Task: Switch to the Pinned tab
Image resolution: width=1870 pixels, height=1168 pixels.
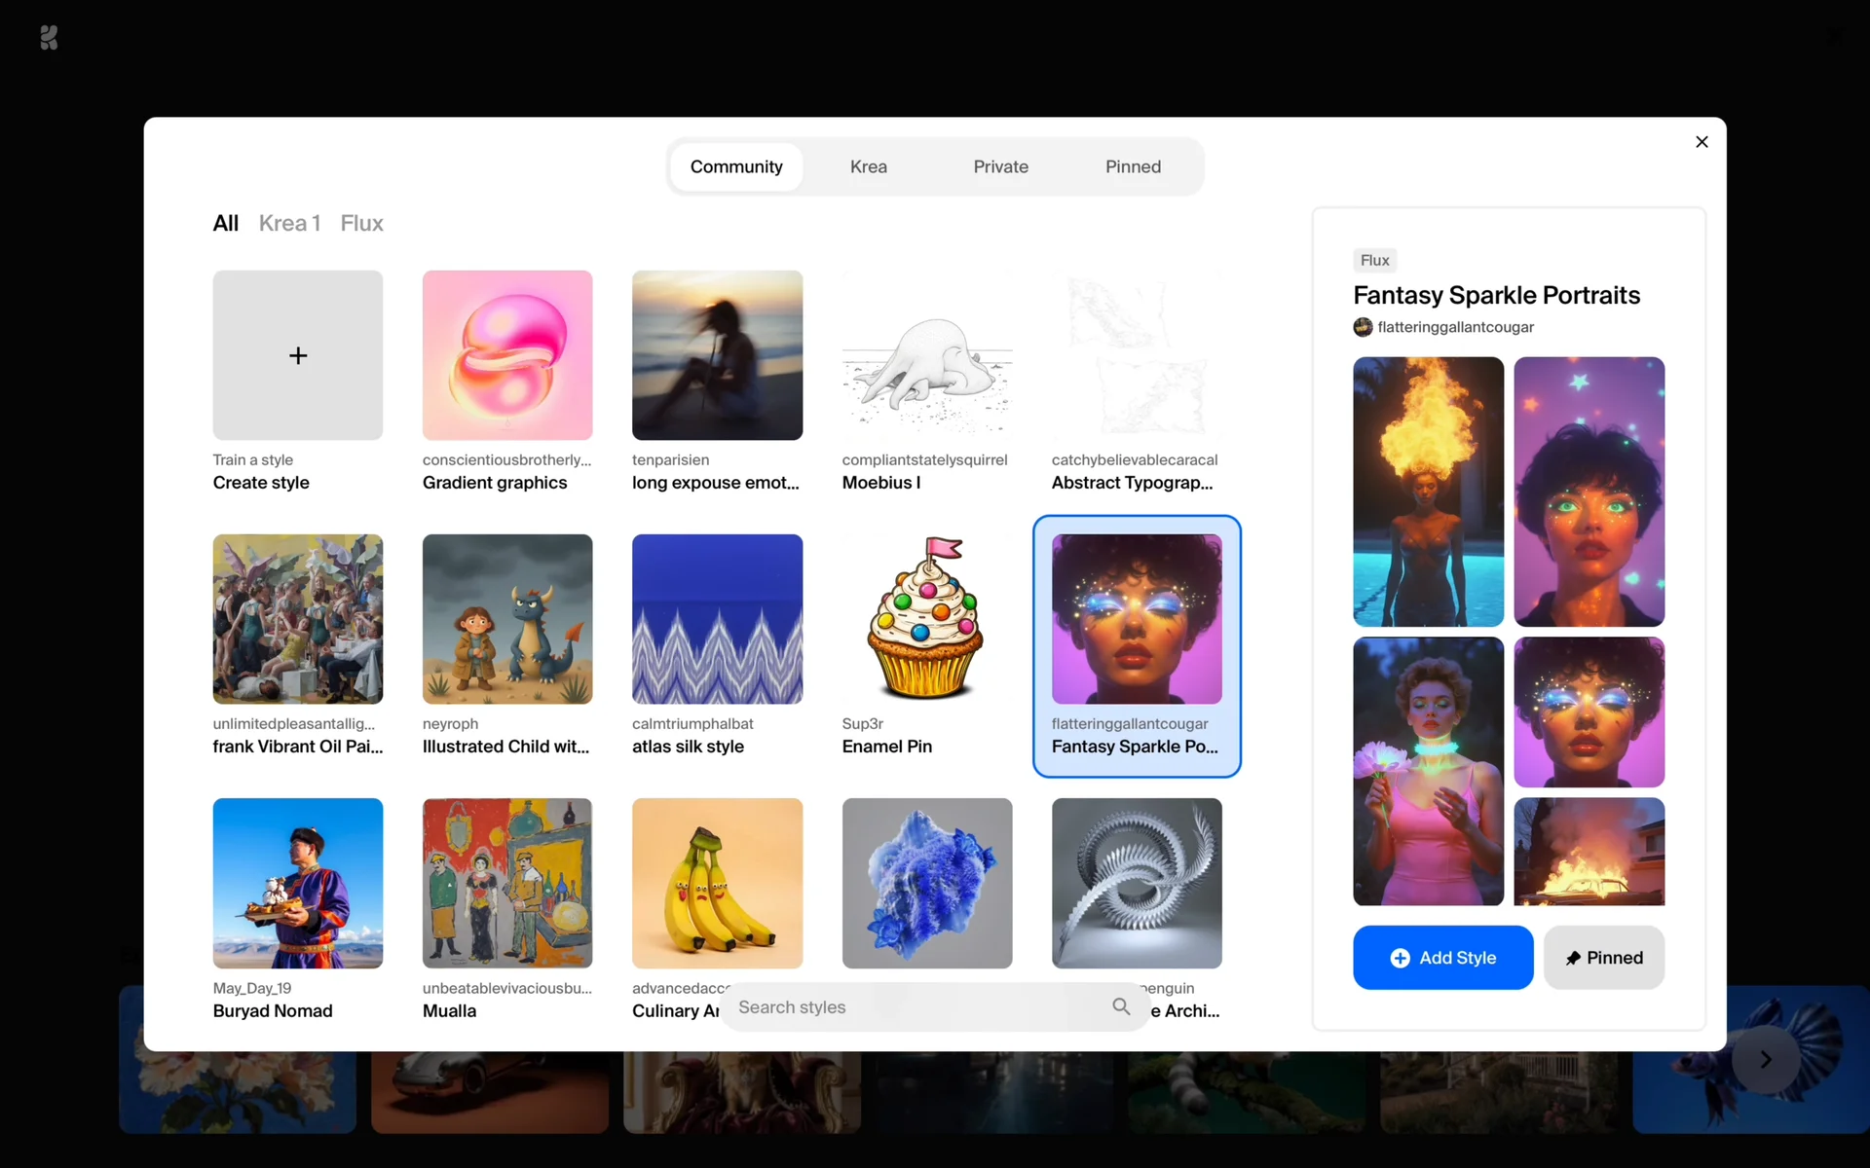Action: (x=1133, y=166)
